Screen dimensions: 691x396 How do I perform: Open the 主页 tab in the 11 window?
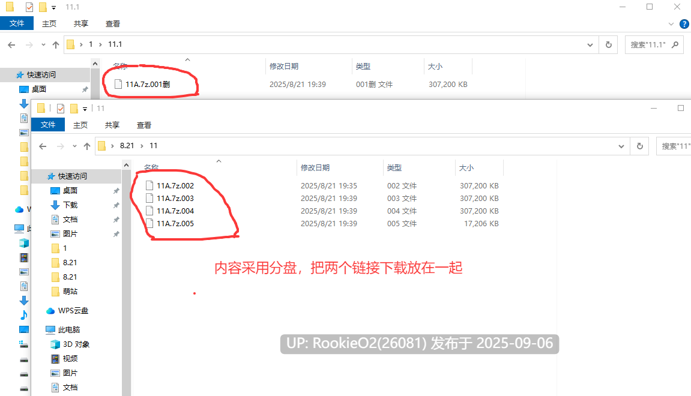pyautogui.click(x=80, y=125)
